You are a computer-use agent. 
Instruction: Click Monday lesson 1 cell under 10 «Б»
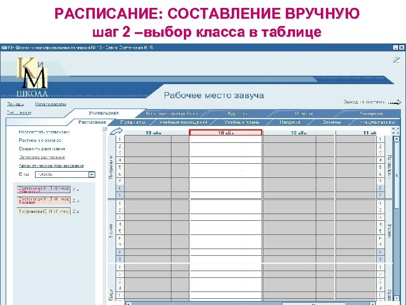click(226, 140)
